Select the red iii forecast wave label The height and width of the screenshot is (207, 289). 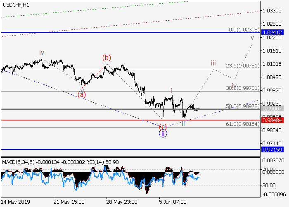[213, 63]
